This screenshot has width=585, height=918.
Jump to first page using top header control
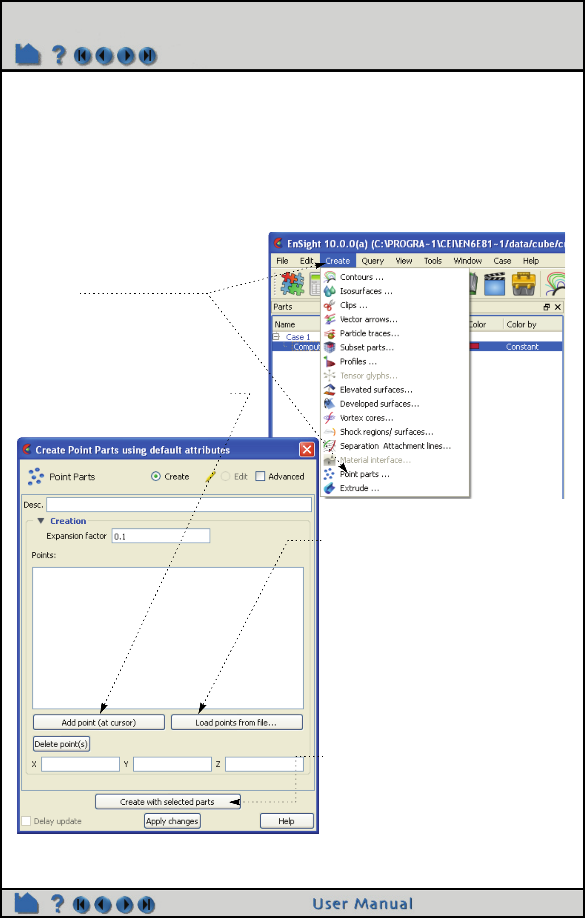click(82, 56)
